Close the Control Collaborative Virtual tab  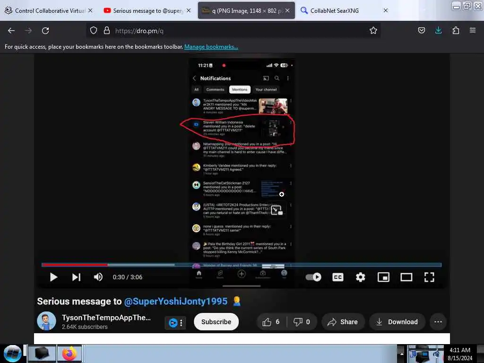click(90, 10)
